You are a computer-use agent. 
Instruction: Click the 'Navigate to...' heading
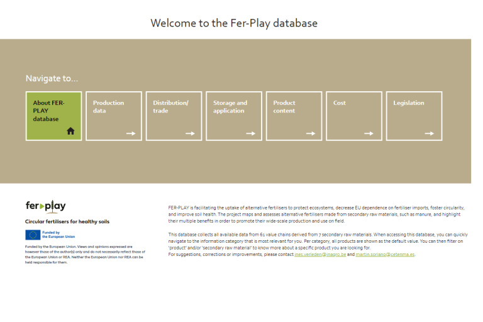pos(52,79)
